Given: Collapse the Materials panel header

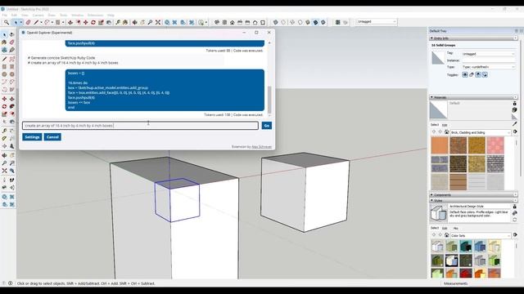Looking at the screenshot, I should (473, 97).
